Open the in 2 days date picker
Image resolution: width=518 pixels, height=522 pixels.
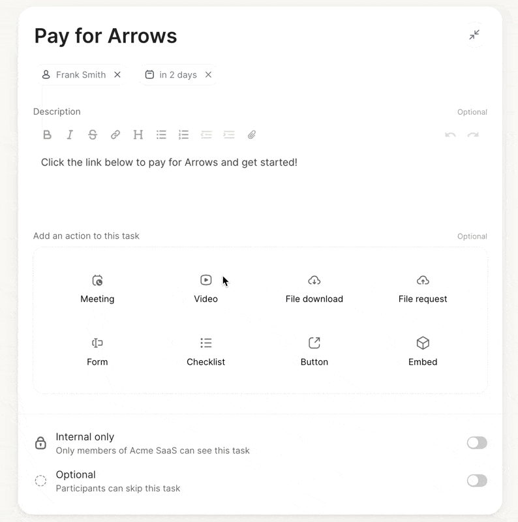pyautogui.click(x=171, y=74)
